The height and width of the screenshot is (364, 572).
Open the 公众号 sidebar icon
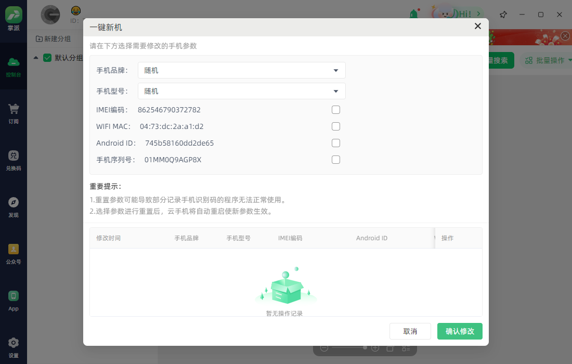(14, 253)
